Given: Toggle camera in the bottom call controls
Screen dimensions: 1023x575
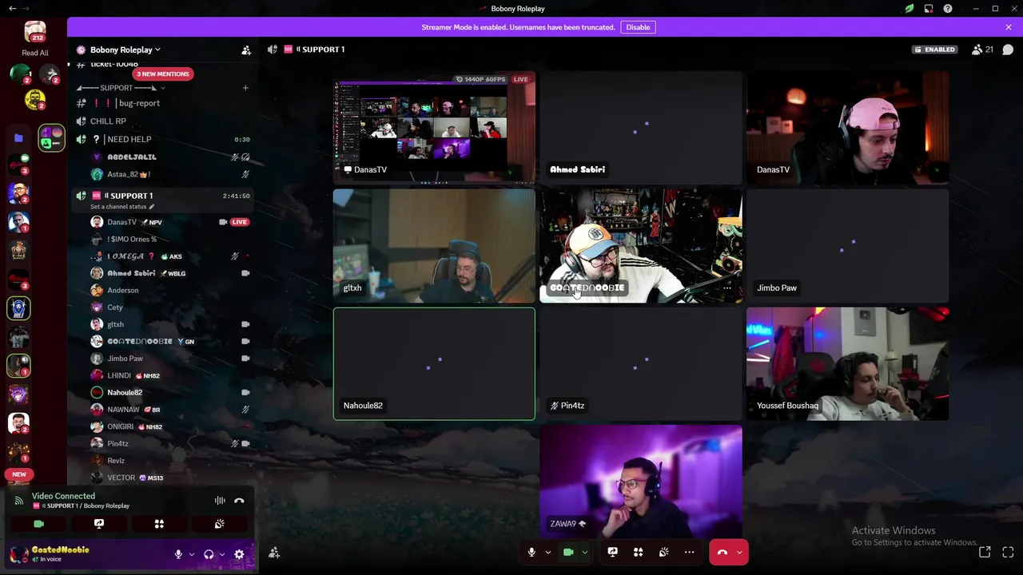Looking at the screenshot, I should coord(568,552).
